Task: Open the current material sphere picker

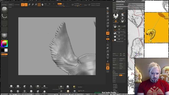Action: pos(4,36)
